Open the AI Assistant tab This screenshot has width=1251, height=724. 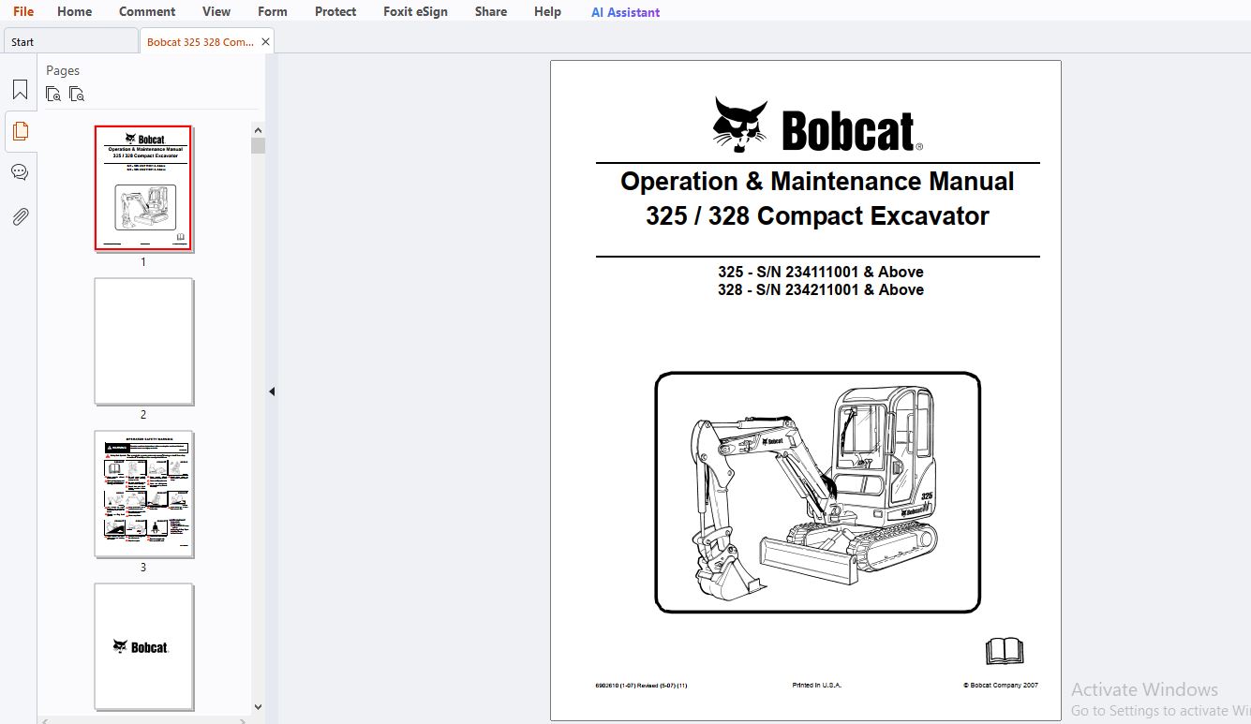(625, 12)
